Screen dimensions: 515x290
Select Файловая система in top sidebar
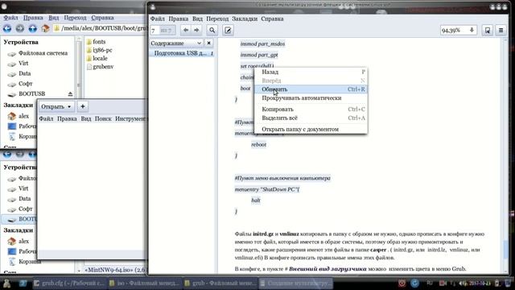pyautogui.click(x=38, y=53)
